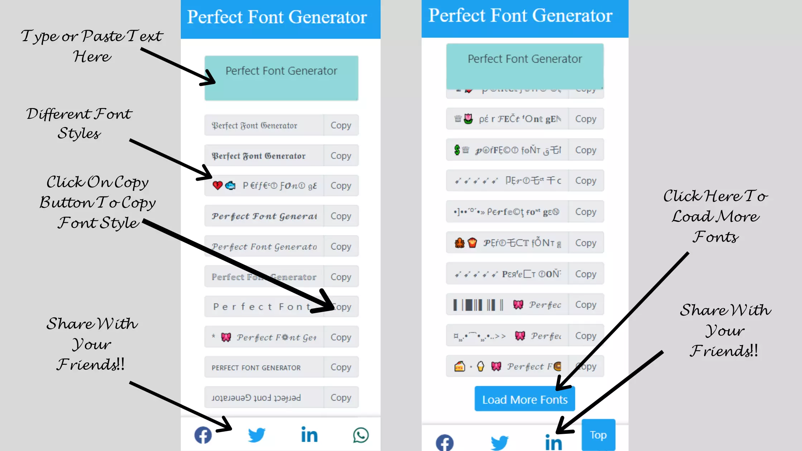This screenshot has width=802, height=451.
Task: Copy the spaced-out font style
Action: click(342, 307)
